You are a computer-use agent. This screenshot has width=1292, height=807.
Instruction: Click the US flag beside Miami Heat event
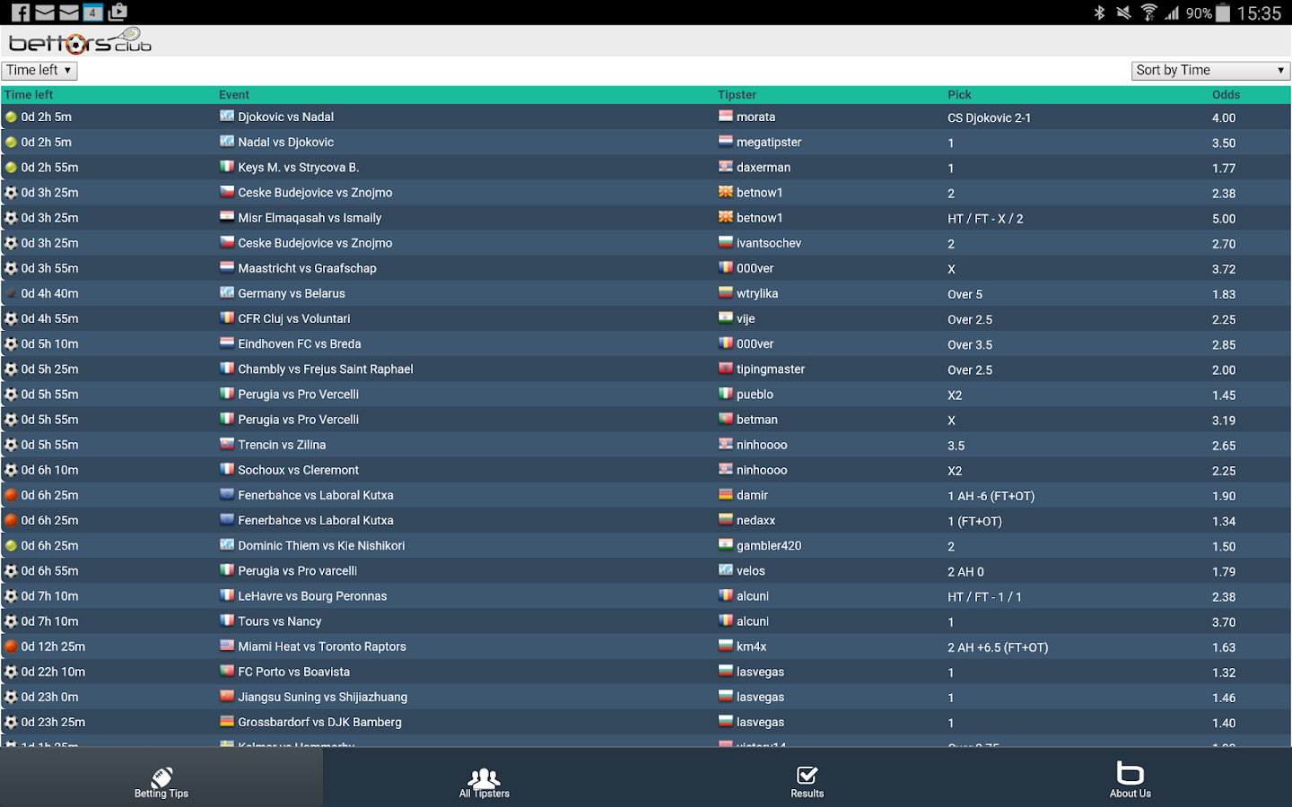[x=227, y=646]
